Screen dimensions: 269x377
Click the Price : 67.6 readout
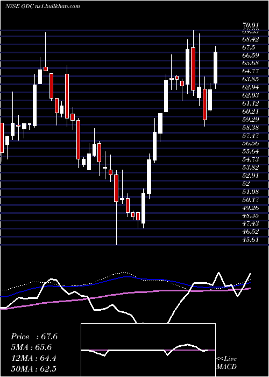coord(34,337)
